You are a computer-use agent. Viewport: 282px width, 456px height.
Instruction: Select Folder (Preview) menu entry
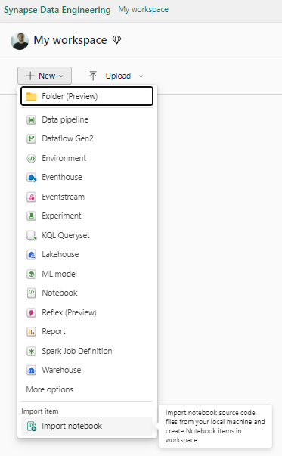(x=87, y=96)
